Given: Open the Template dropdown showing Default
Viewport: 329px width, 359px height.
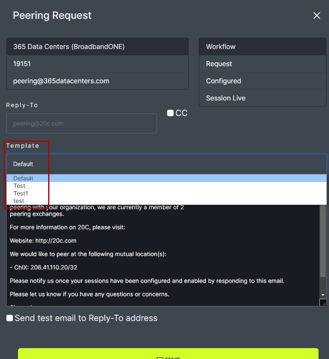Looking at the screenshot, I should (x=166, y=164).
